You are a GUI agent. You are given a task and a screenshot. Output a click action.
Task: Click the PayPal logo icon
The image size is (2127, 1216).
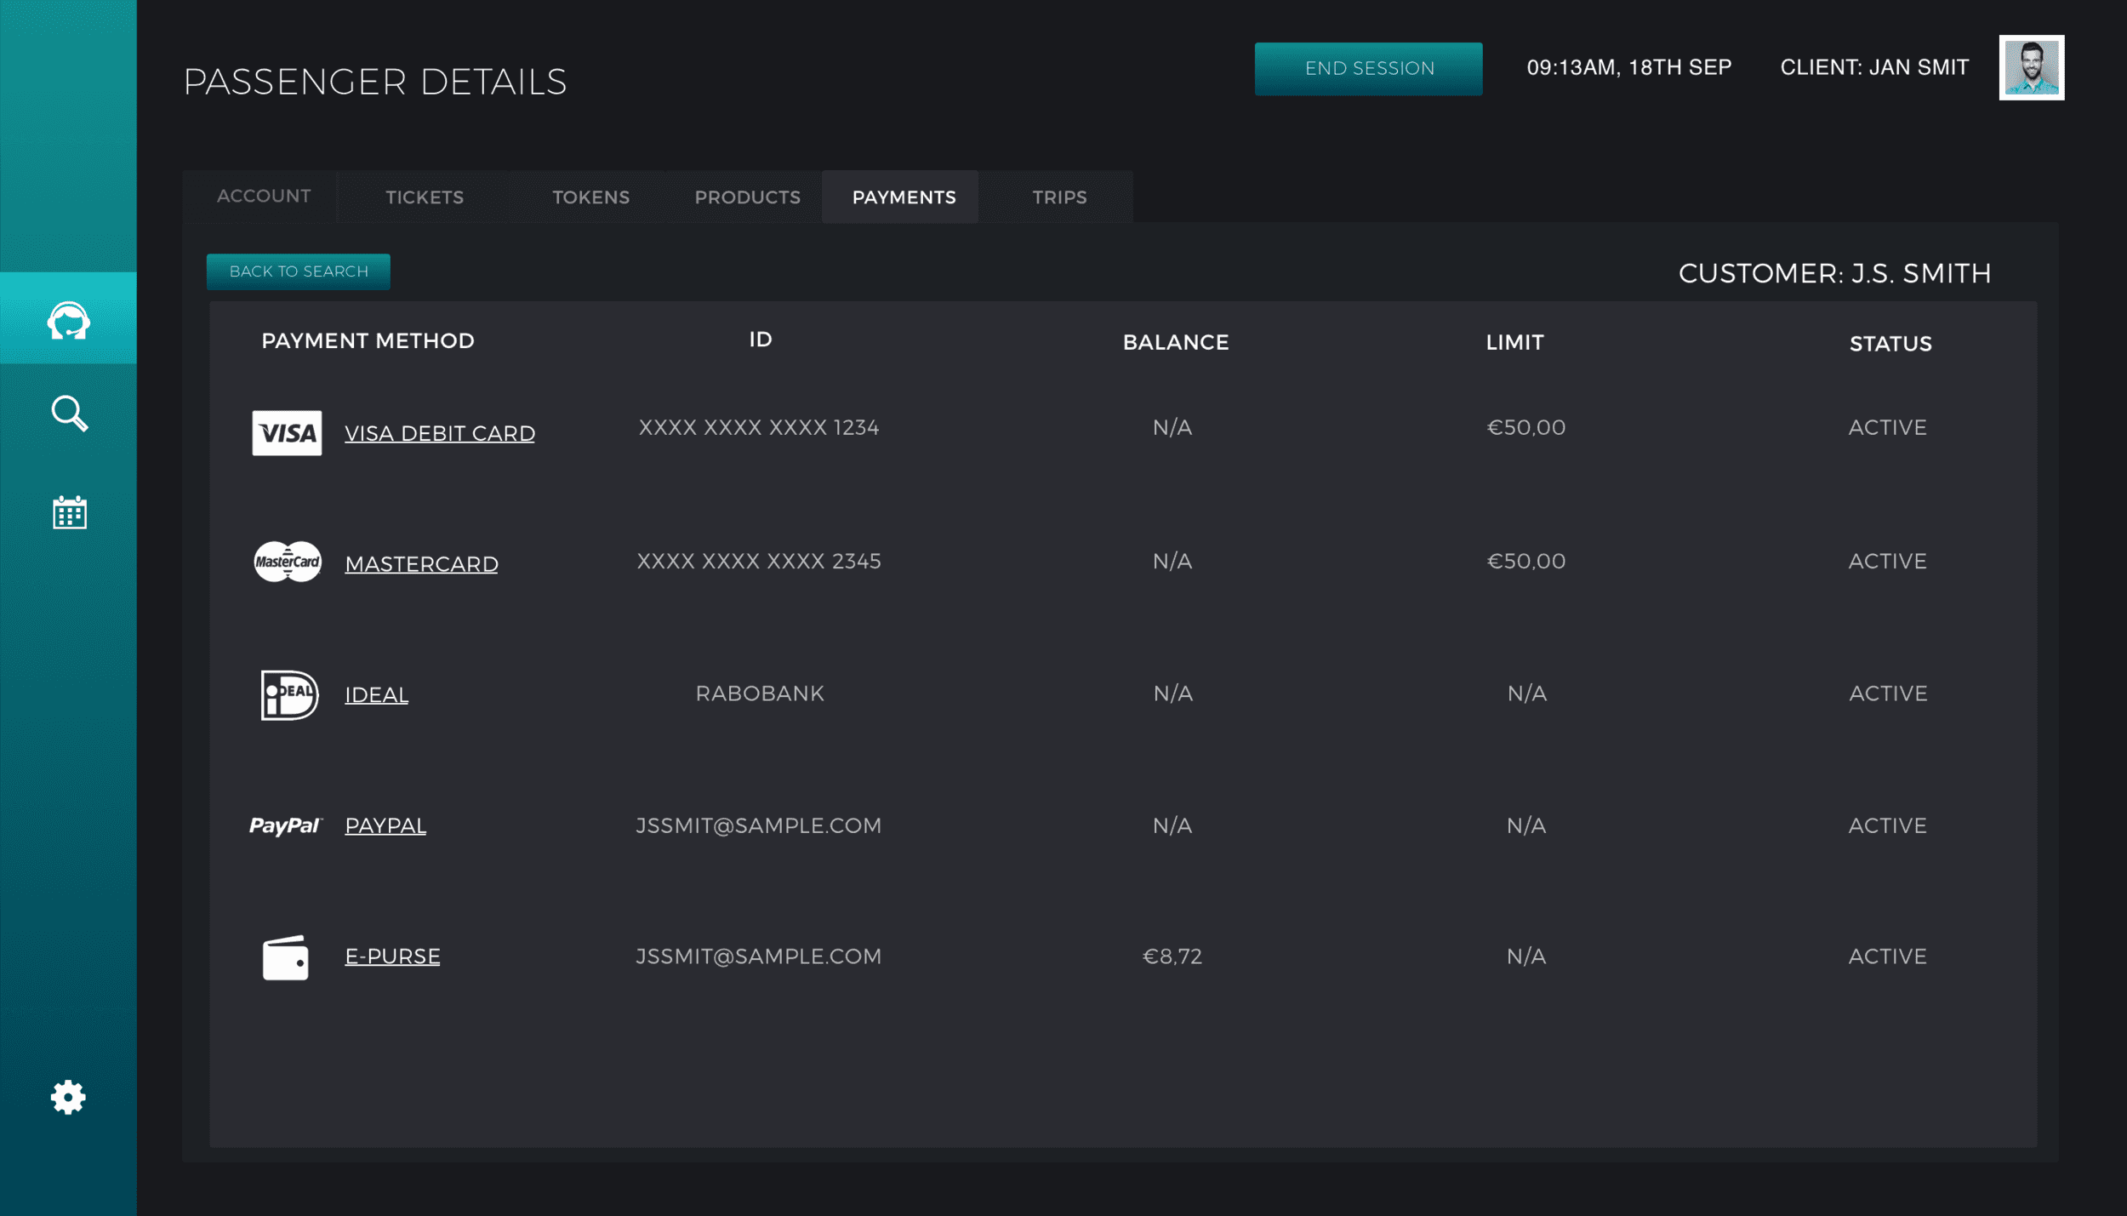[x=285, y=825]
